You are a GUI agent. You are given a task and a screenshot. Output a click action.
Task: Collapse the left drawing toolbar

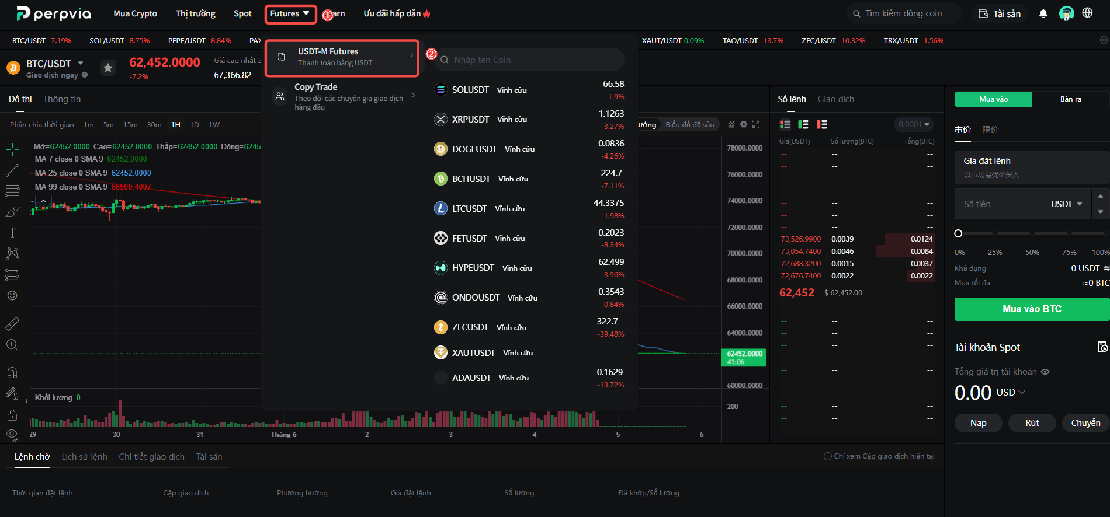(26, 401)
